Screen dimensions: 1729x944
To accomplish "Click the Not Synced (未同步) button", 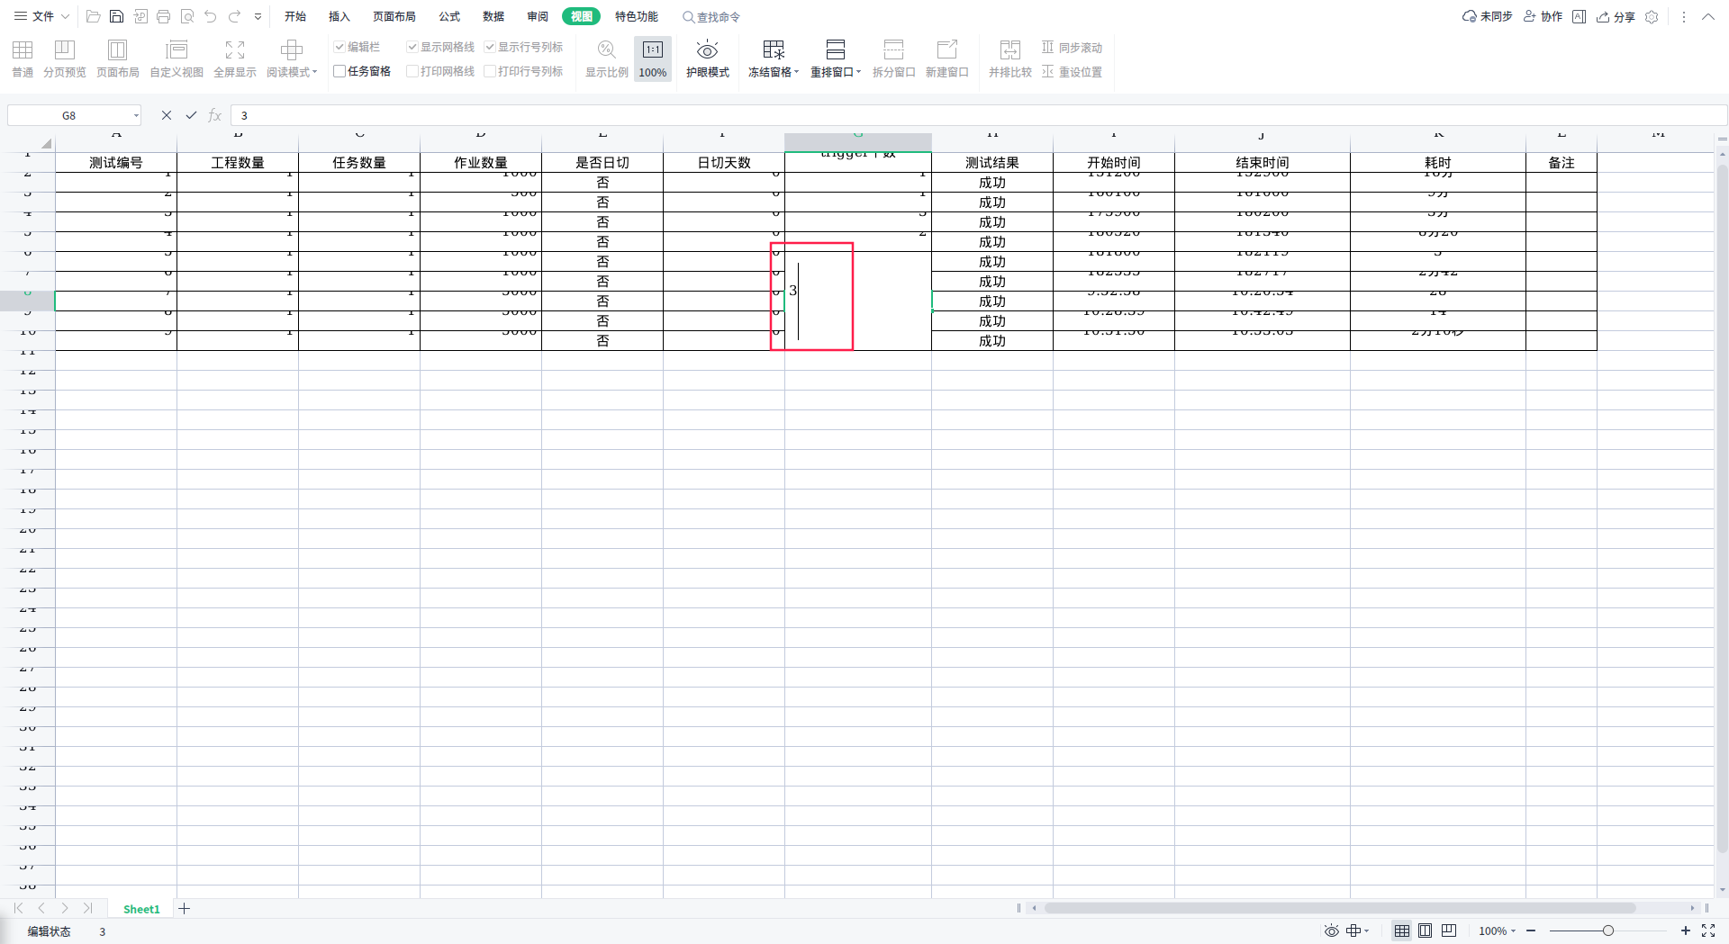I will click(x=1488, y=16).
